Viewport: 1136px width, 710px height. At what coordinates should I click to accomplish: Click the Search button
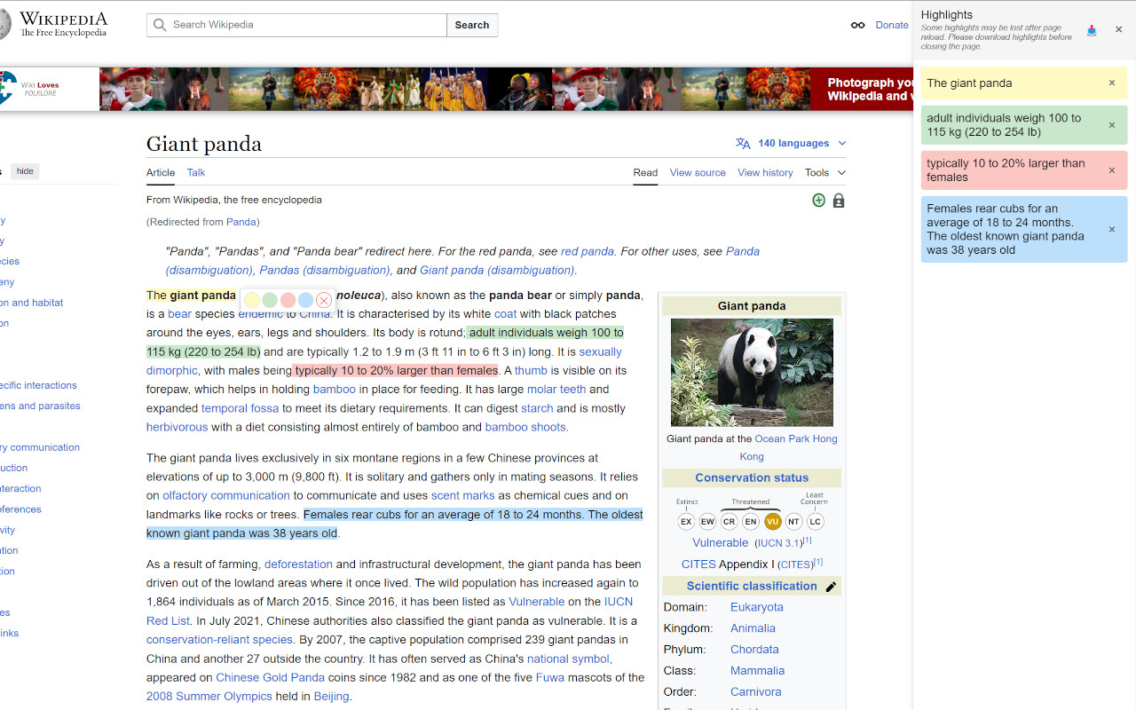pos(472,25)
